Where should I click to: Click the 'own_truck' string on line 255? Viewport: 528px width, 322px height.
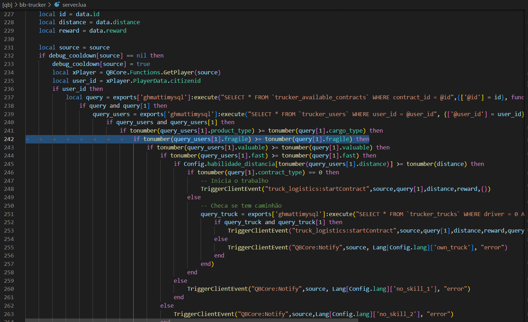pyautogui.click(x=452, y=247)
